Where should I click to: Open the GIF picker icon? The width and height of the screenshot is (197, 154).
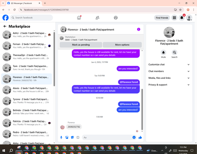point(78,138)
